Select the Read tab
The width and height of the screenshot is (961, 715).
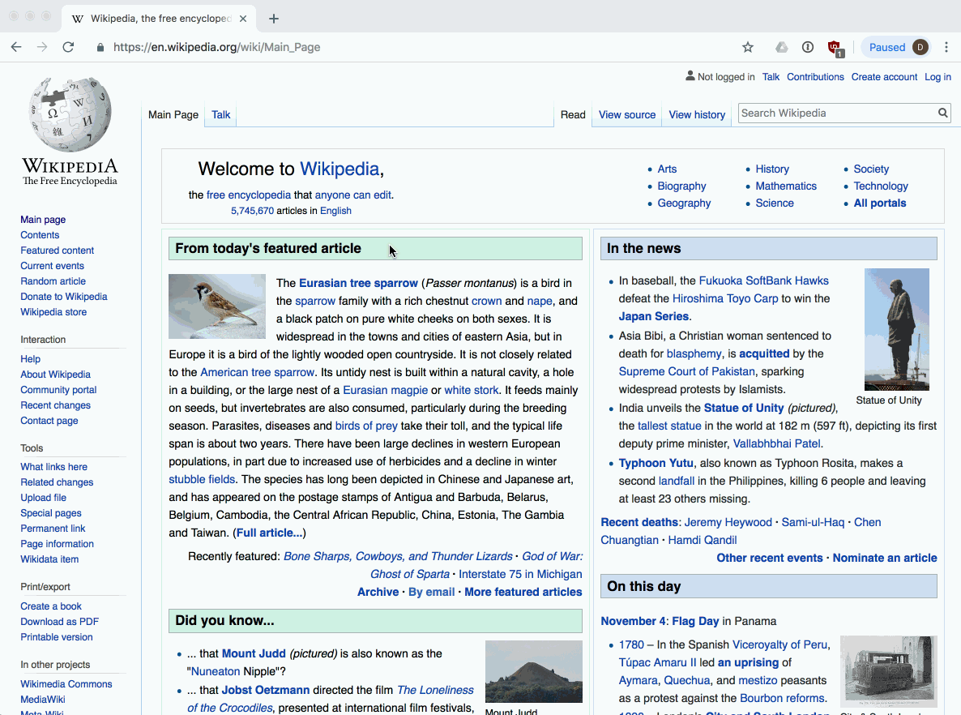(573, 114)
